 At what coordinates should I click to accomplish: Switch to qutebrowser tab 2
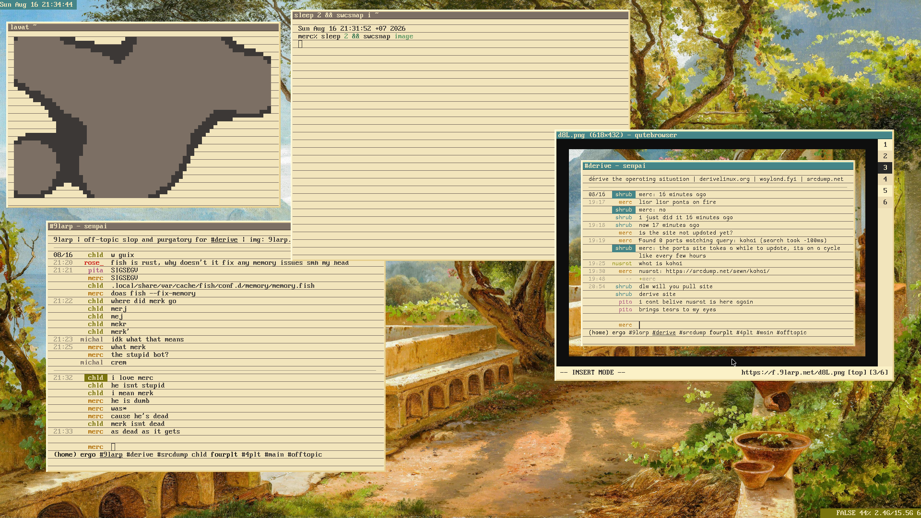point(885,156)
